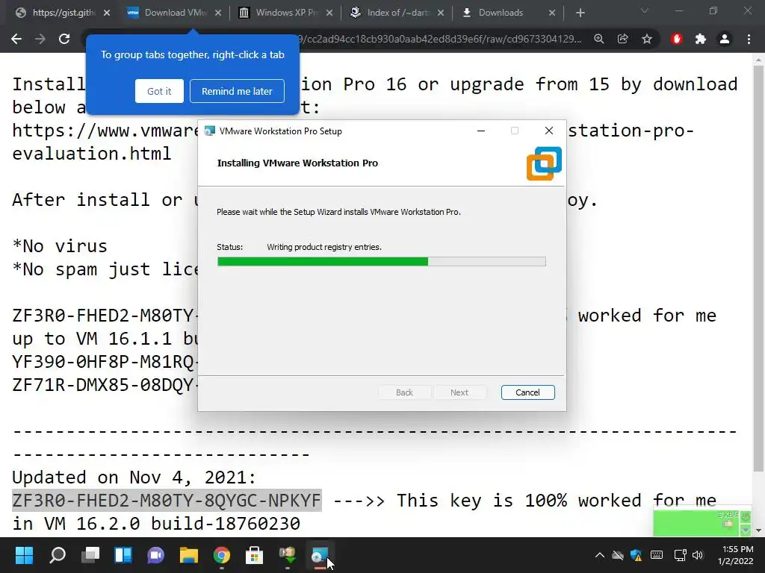This screenshot has height=573, width=765.
Task: Open the zoom magnifier in the address bar
Action: (x=598, y=39)
